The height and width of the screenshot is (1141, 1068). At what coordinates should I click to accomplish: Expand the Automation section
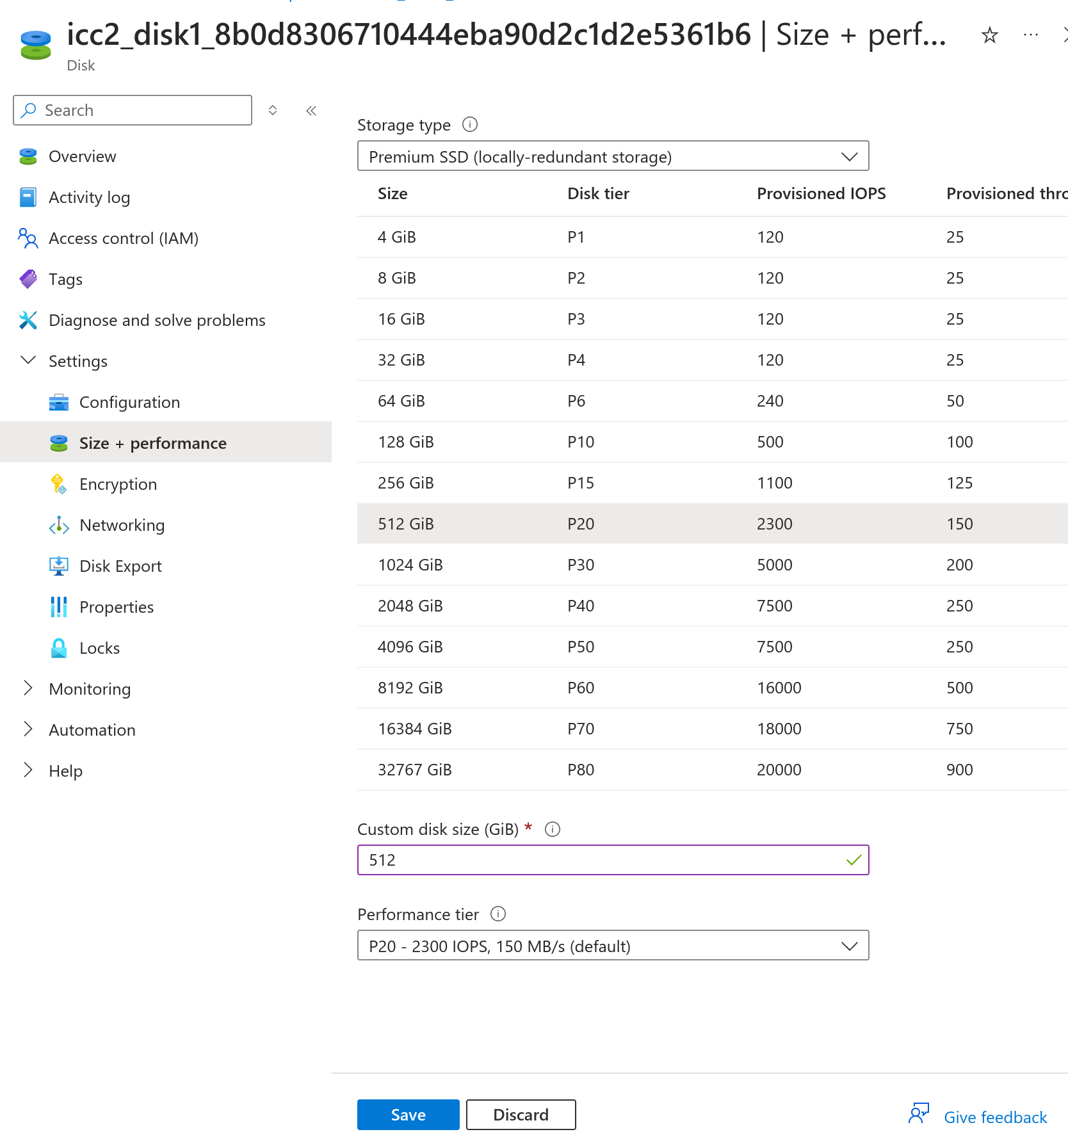click(28, 729)
